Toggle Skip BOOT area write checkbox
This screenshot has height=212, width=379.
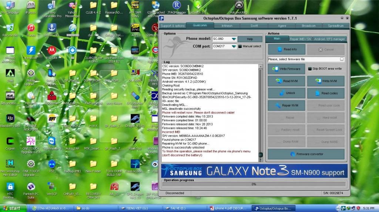coord(310,69)
